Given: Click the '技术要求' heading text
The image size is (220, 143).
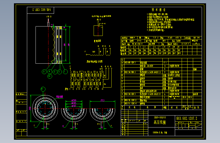Looking at the screenshot, I should [x=159, y=10].
